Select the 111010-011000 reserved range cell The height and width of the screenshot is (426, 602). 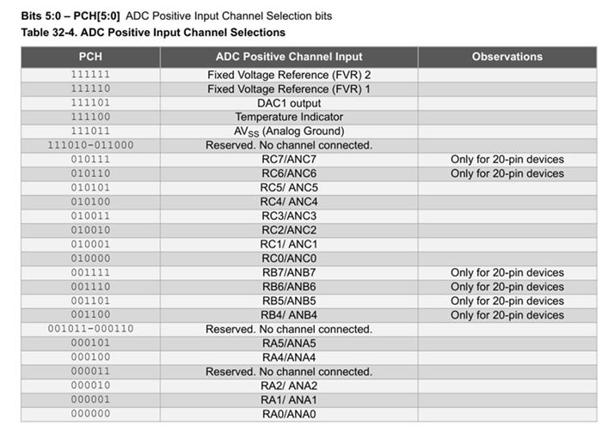tap(90, 145)
